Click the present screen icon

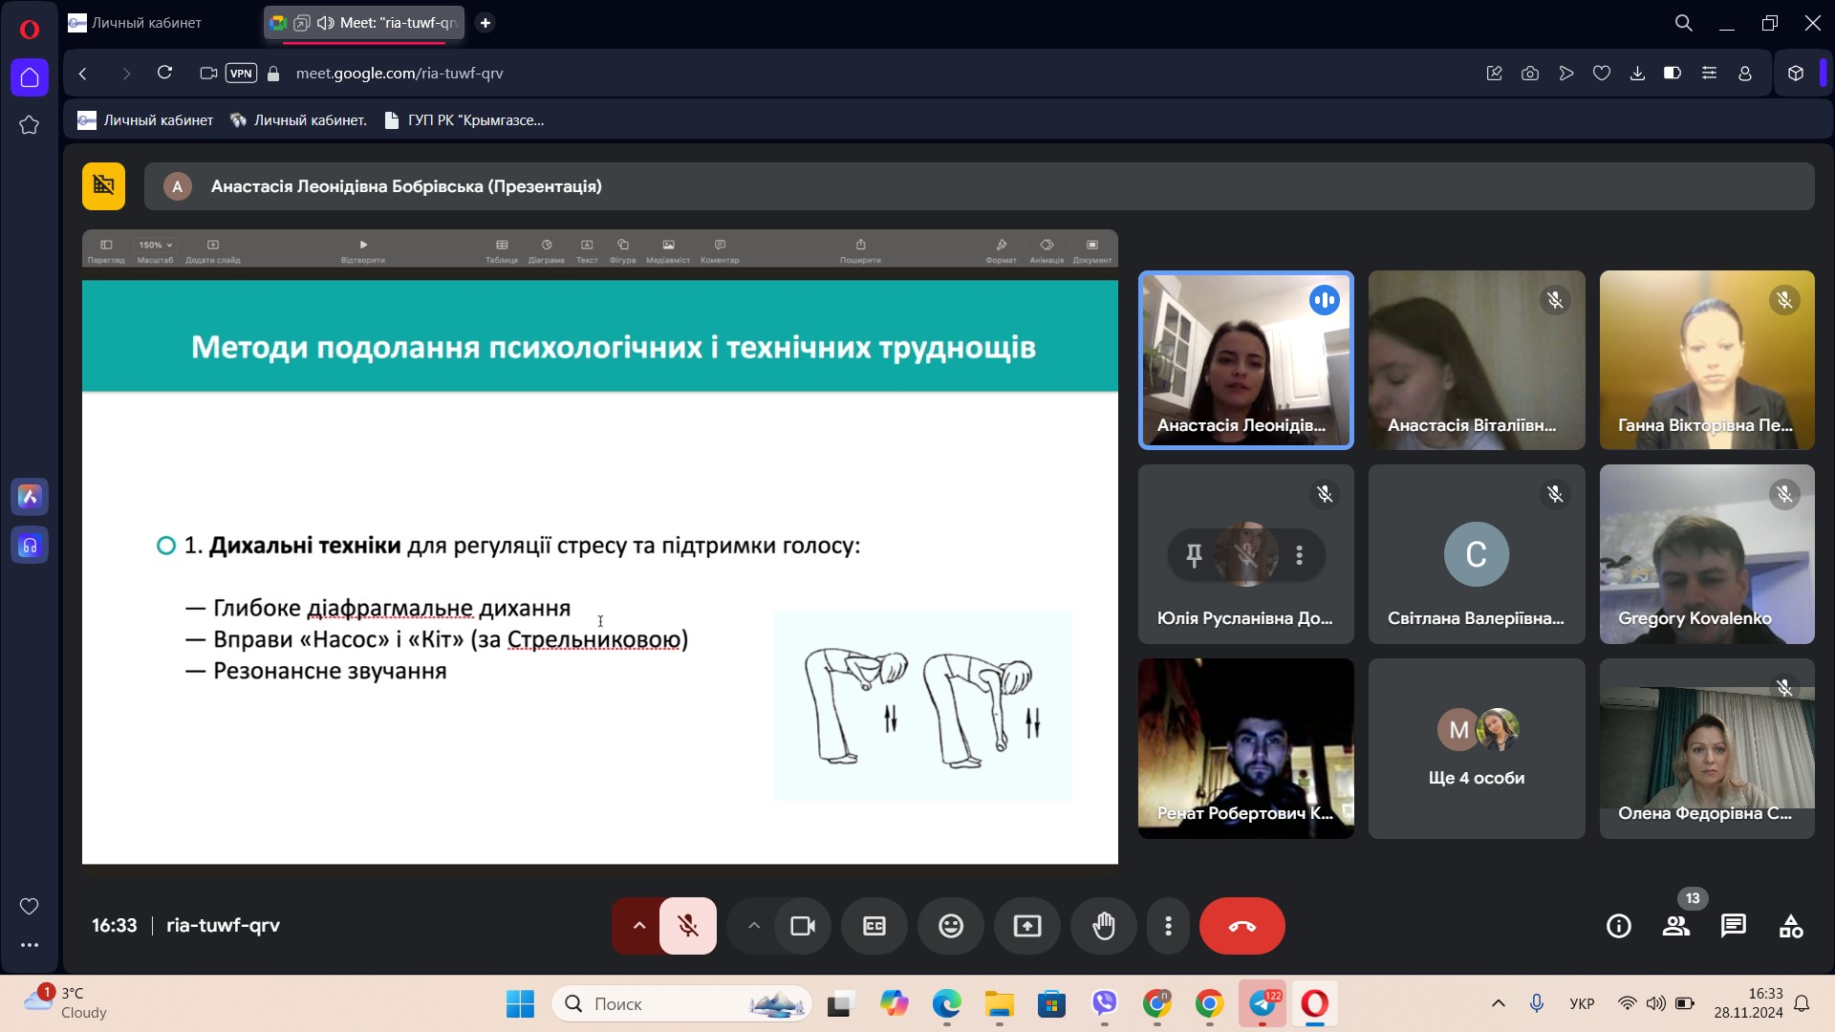[1027, 926]
